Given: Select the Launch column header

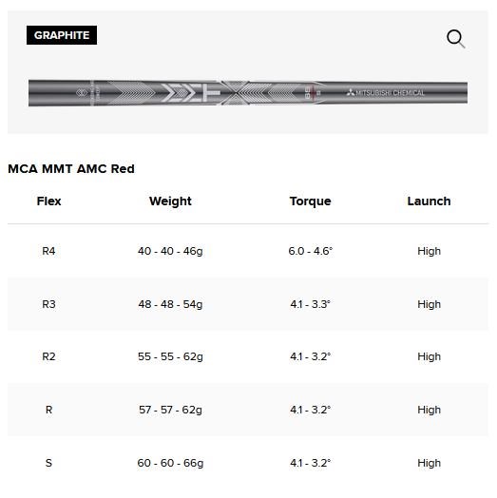Looking at the screenshot, I should point(429,201).
